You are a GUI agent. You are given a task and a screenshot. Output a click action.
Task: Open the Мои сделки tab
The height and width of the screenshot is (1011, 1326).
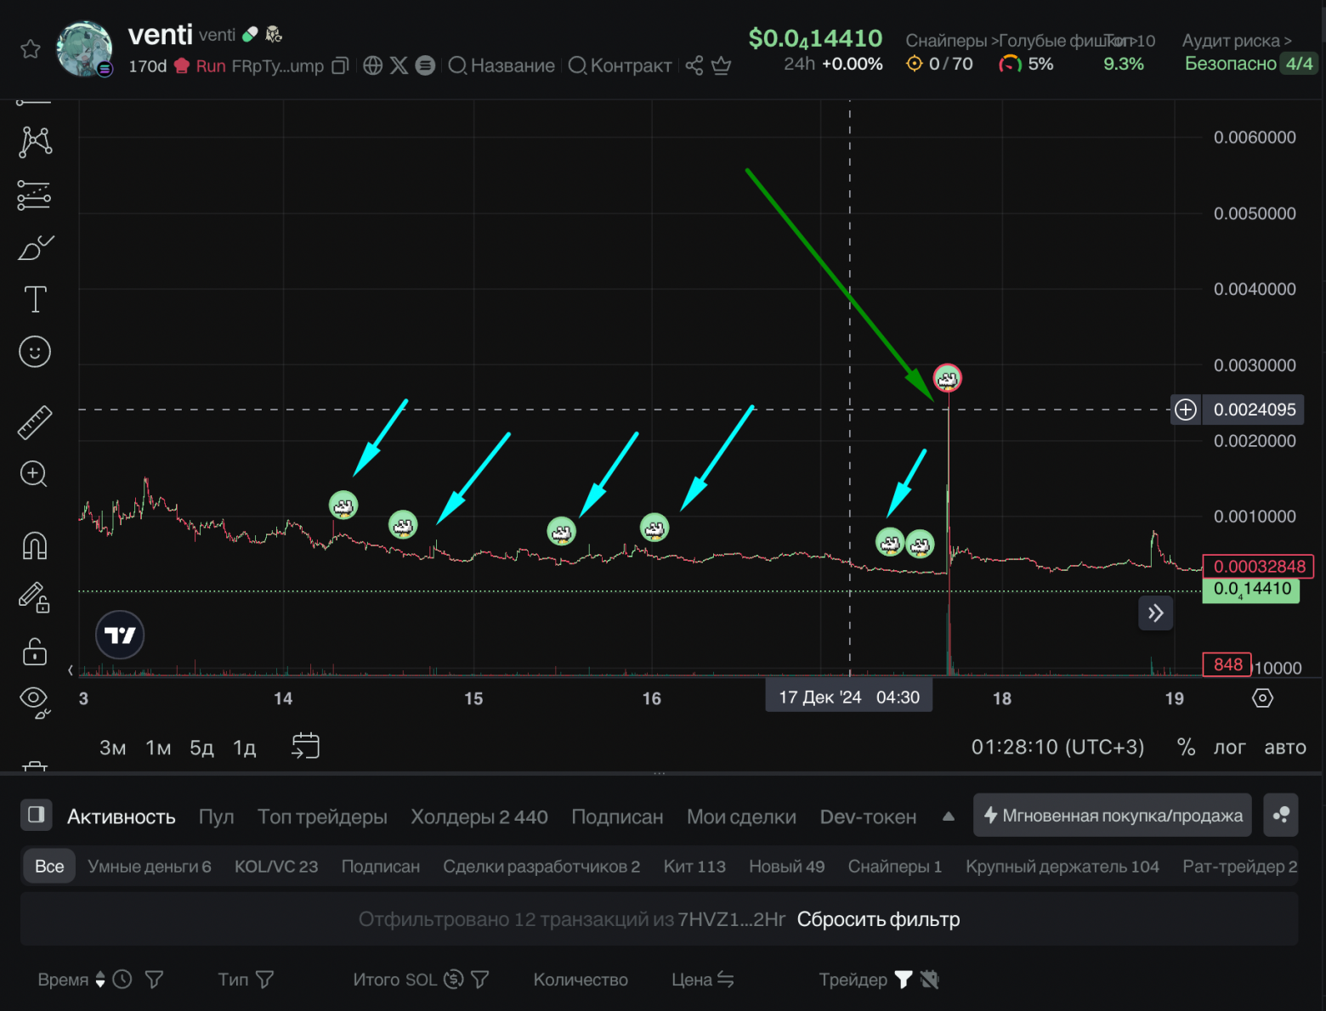(x=741, y=816)
